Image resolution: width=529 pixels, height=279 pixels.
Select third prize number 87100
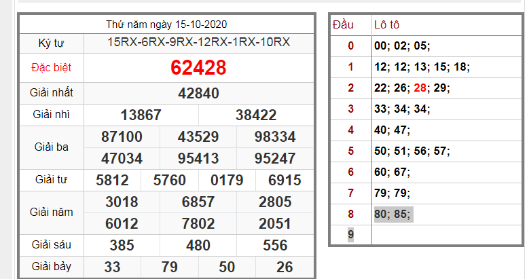click(122, 137)
